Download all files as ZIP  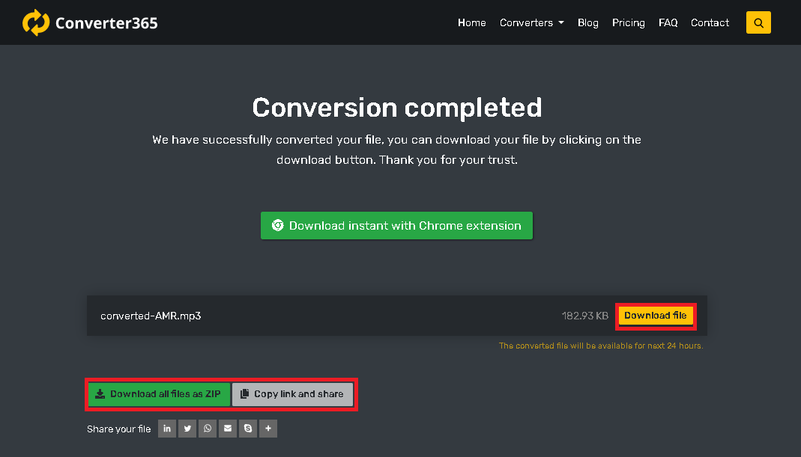158,394
